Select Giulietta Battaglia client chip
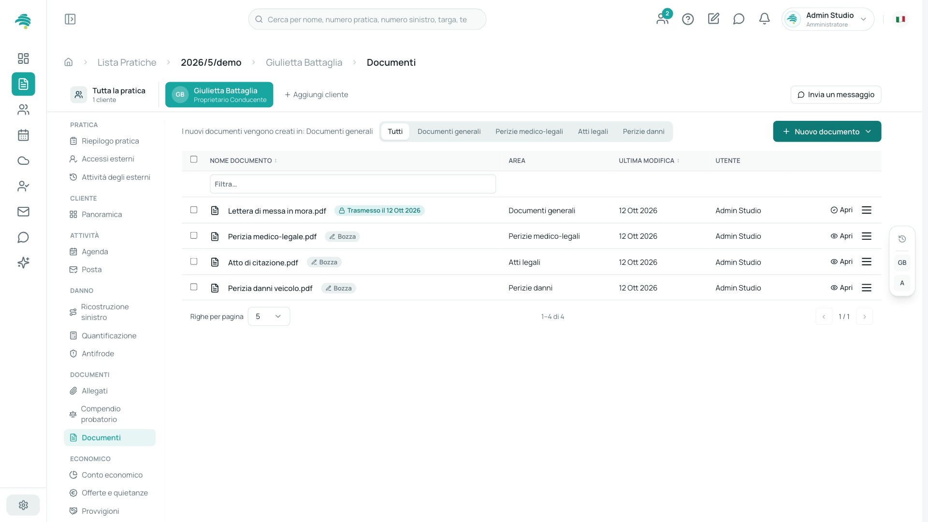The height and width of the screenshot is (522, 928). coord(219,95)
